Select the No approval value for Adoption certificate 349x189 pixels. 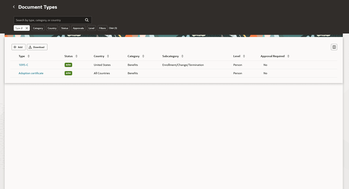point(265,73)
